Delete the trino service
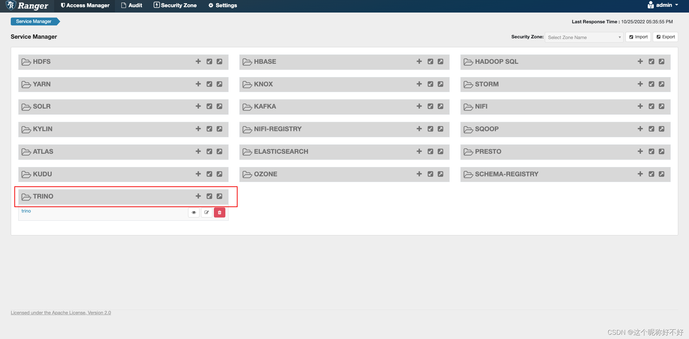Image resolution: width=689 pixels, height=339 pixels. click(x=220, y=213)
